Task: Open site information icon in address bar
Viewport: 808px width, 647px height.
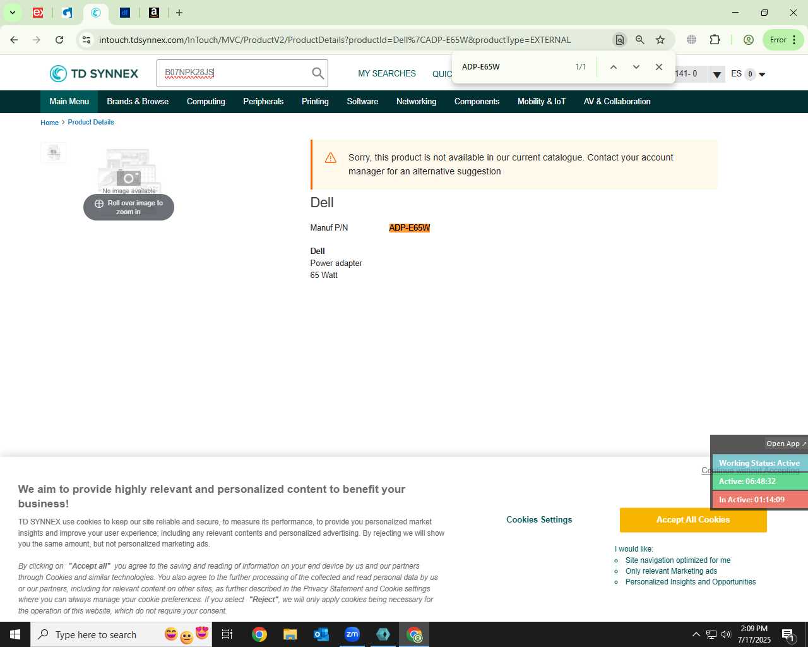Action: point(86,40)
